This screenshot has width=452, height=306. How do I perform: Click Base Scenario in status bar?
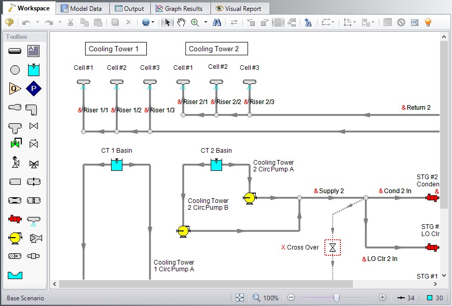tap(25, 298)
